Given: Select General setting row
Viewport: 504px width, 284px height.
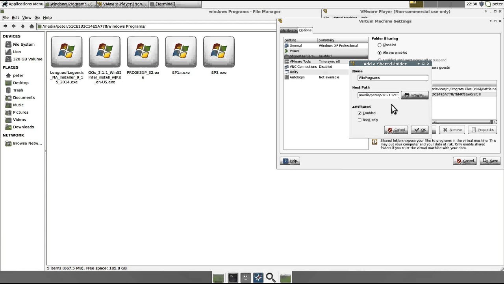Looking at the screenshot, I should pyautogui.click(x=326, y=46).
